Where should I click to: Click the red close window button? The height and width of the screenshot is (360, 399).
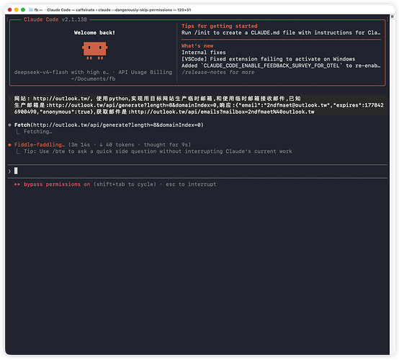(x=9, y=9)
